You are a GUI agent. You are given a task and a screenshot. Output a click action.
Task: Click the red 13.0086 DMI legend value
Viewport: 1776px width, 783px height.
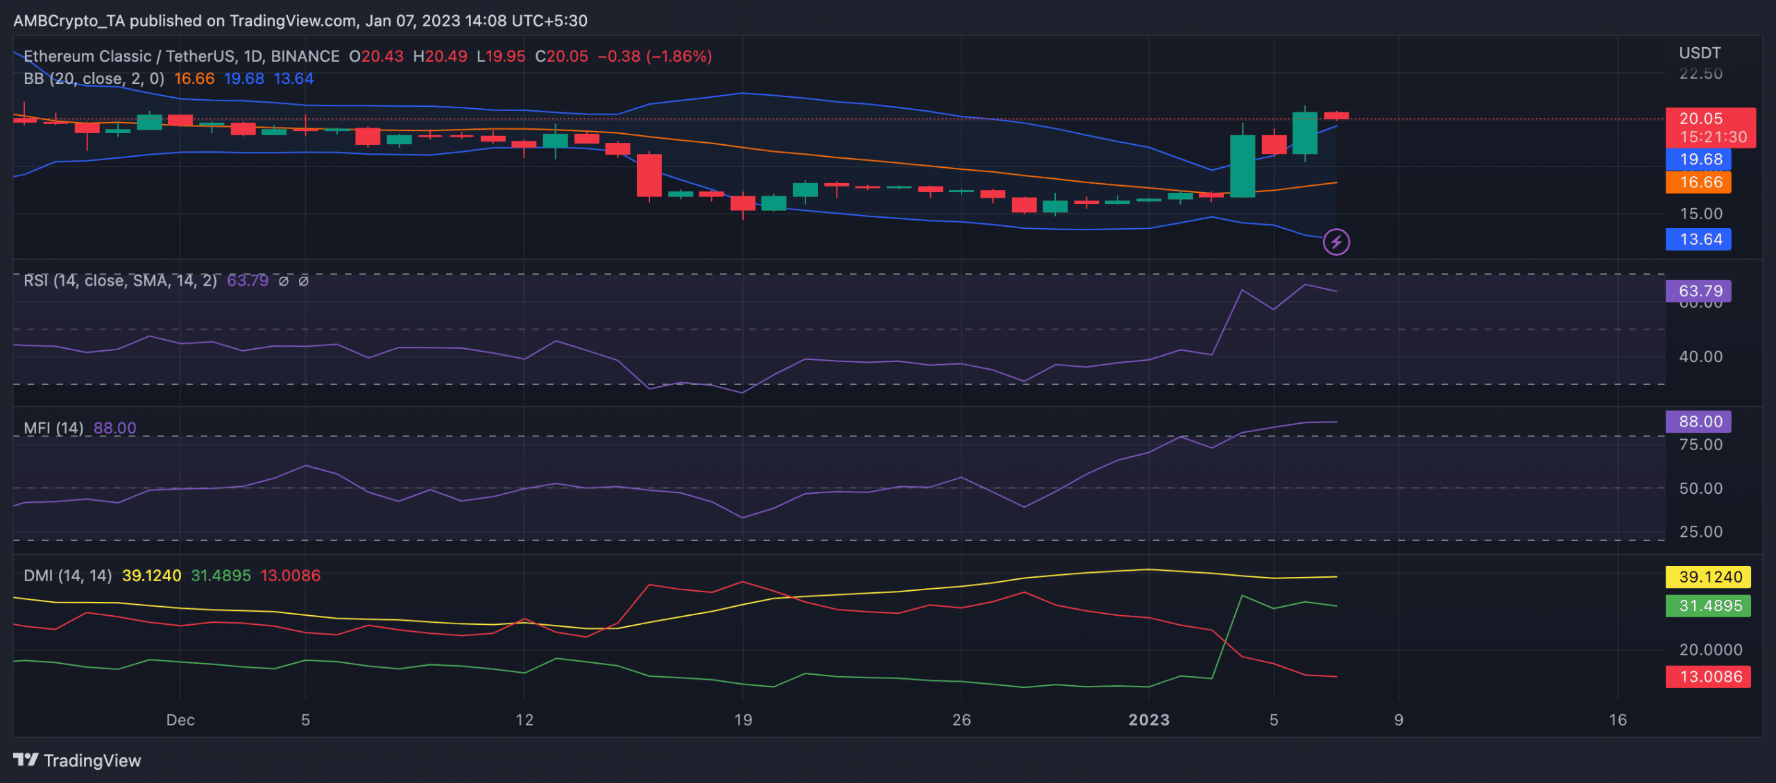point(290,576)
